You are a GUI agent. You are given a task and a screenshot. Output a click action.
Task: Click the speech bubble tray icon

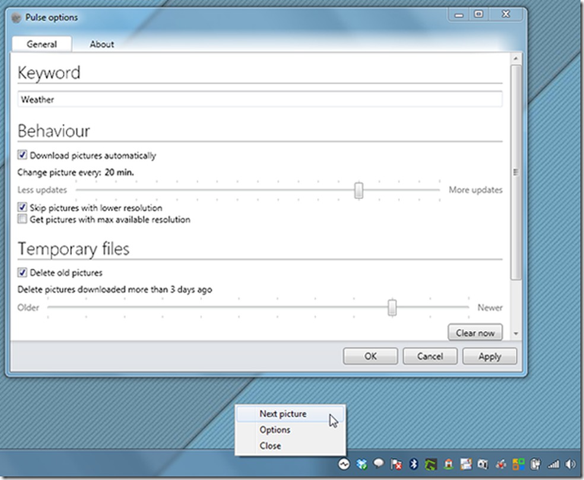(379, 463)
